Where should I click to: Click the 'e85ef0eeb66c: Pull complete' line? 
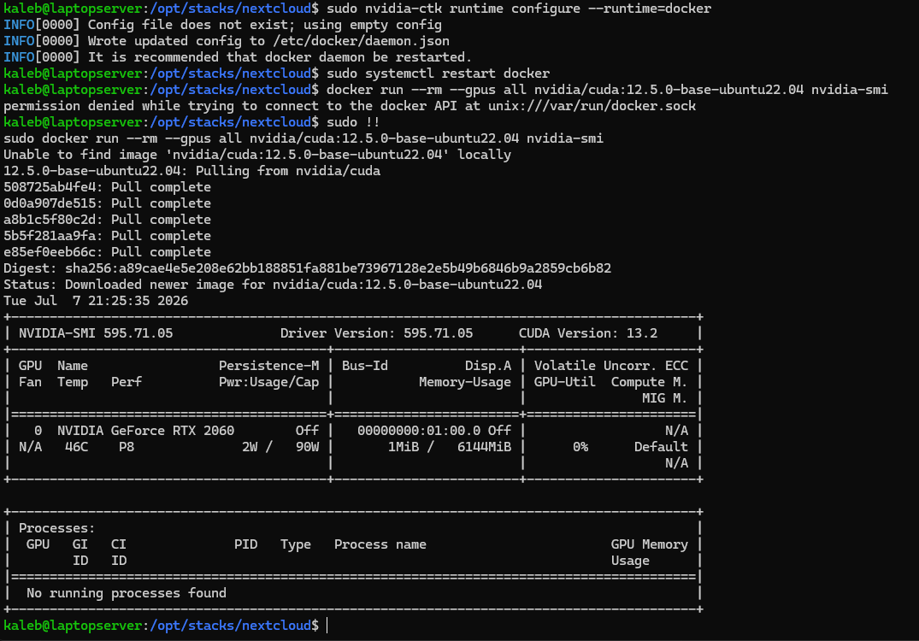[x=107, y=252]
